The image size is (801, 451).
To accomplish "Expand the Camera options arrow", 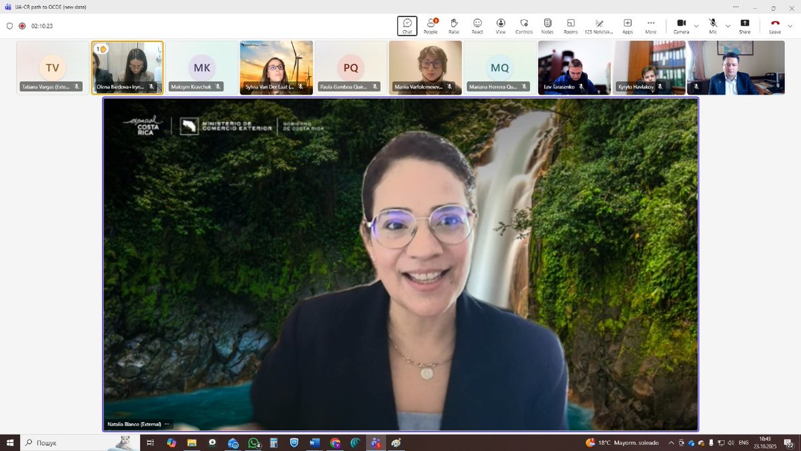I will (696, 26).
